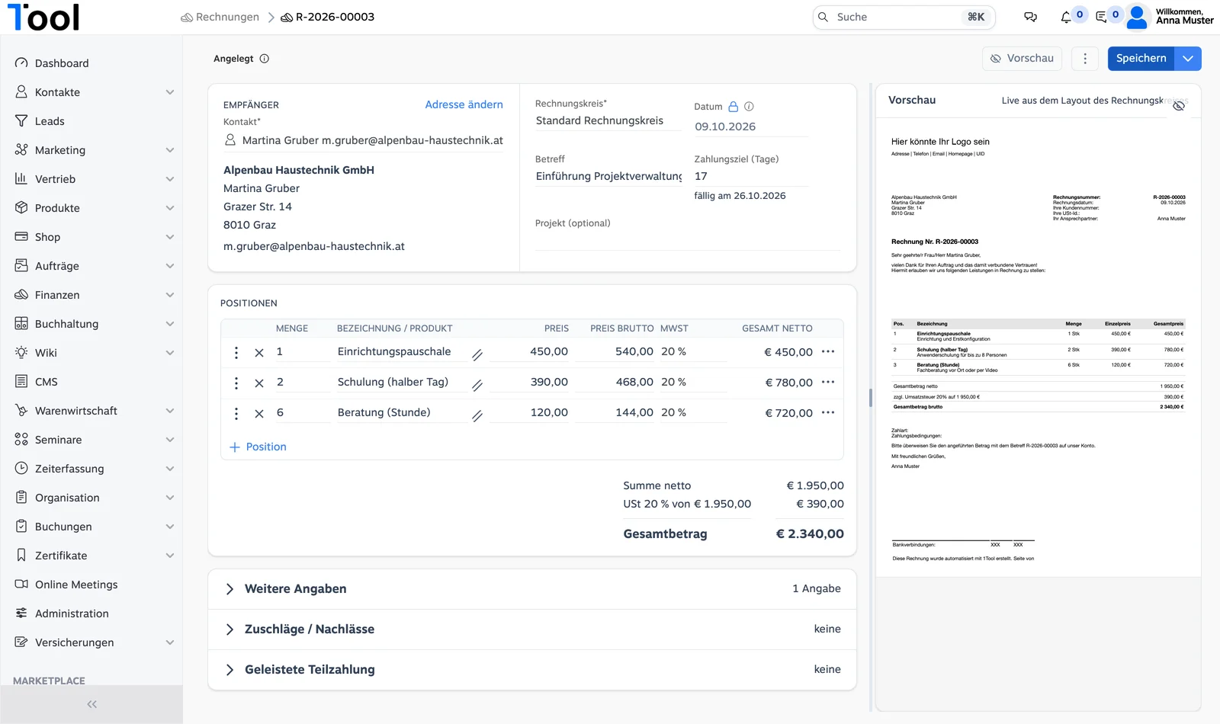Expand the Weitere Angaben section
The height and width of the screenshot is (724, 1220).
532,589
